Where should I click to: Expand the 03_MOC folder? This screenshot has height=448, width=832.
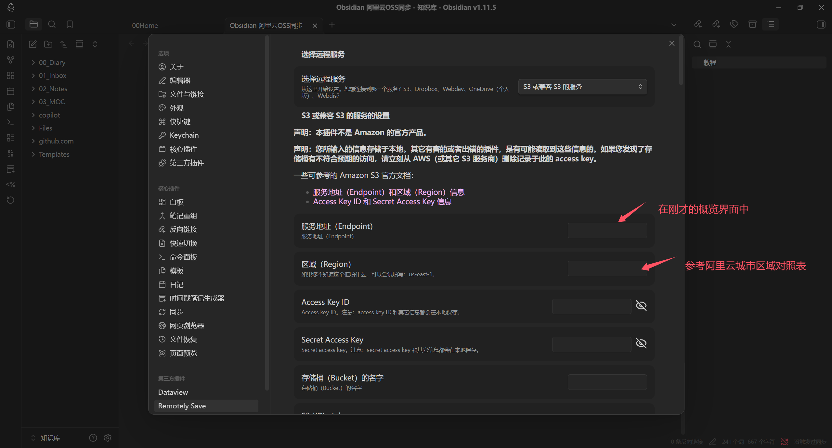click(33, 102)
